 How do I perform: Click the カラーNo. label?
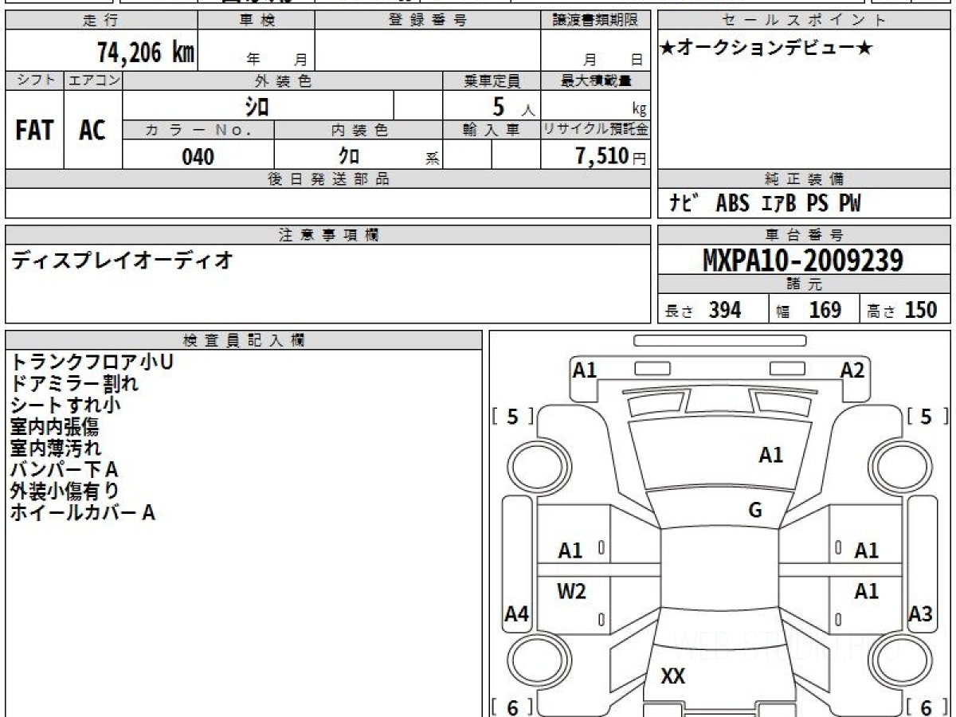click(198, 130)
